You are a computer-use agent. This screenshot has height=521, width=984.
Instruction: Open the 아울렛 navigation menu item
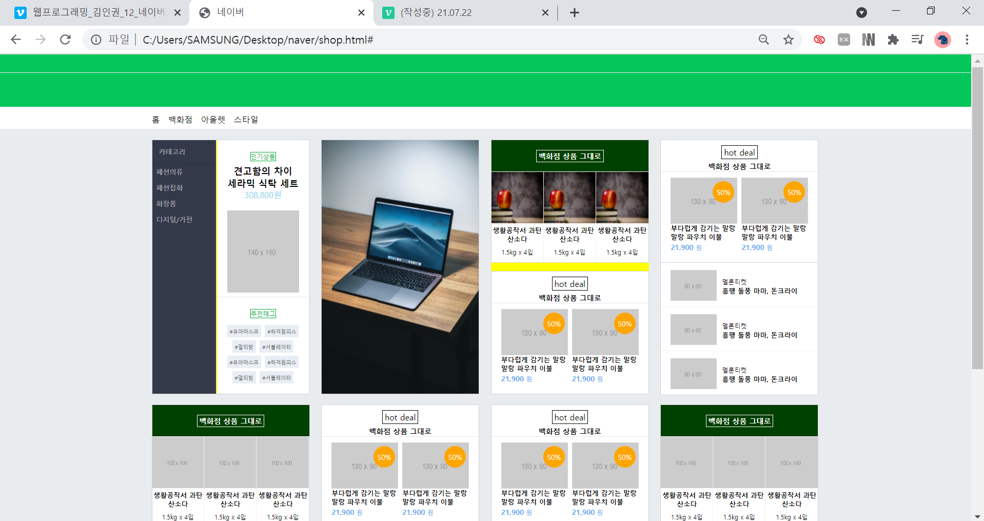[213, 120]
